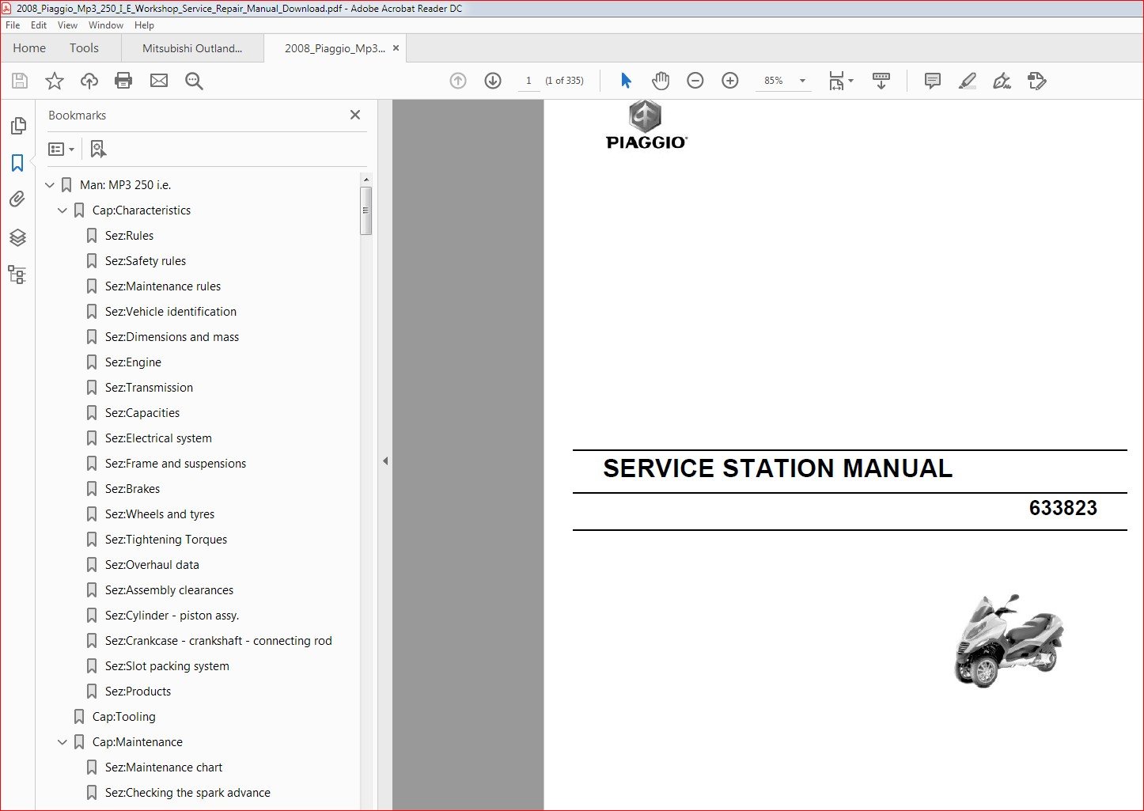This screenshot has width=1144, height=811.
Task: Activate the selection arrow tool
Action: [x=626, y=81]
